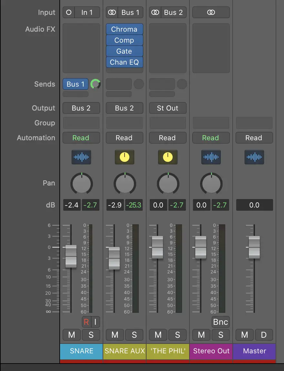The width and height of the screenshot is (284, 371).
Task: Open the Bus 1 send slot on SNARE
Action: point(75,84)
